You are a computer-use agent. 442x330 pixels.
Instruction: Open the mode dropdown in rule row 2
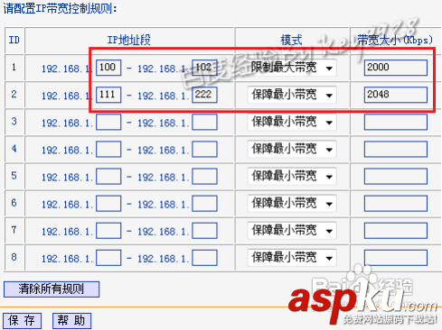tap(292, 95)
